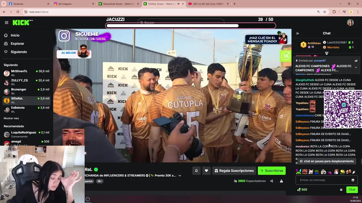This screenshot has width=362, height=203.
Task: Mute the SiDeRaL tab via speaker icon
Action: (x=178, y=4)
